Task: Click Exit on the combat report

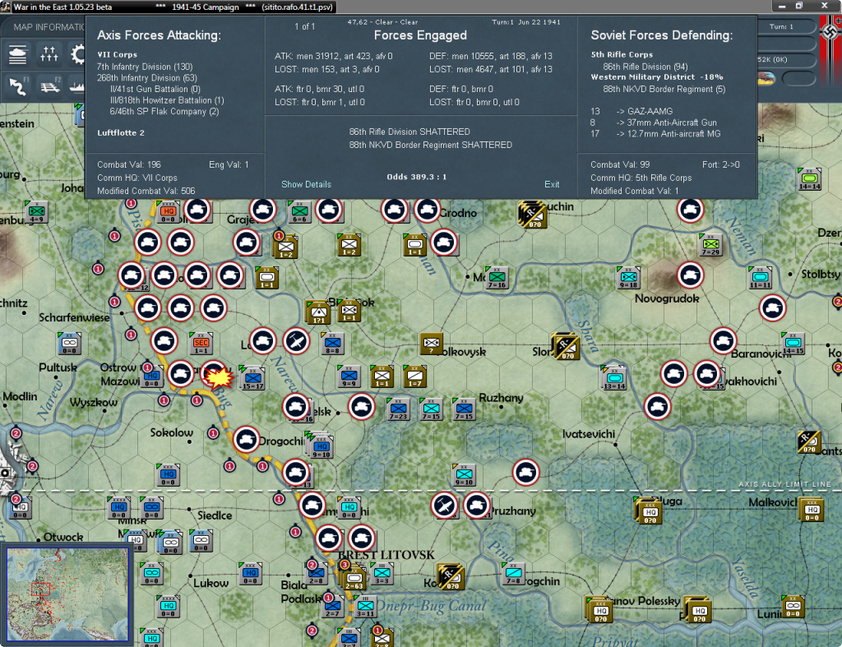Action: (x=552, y=184)
